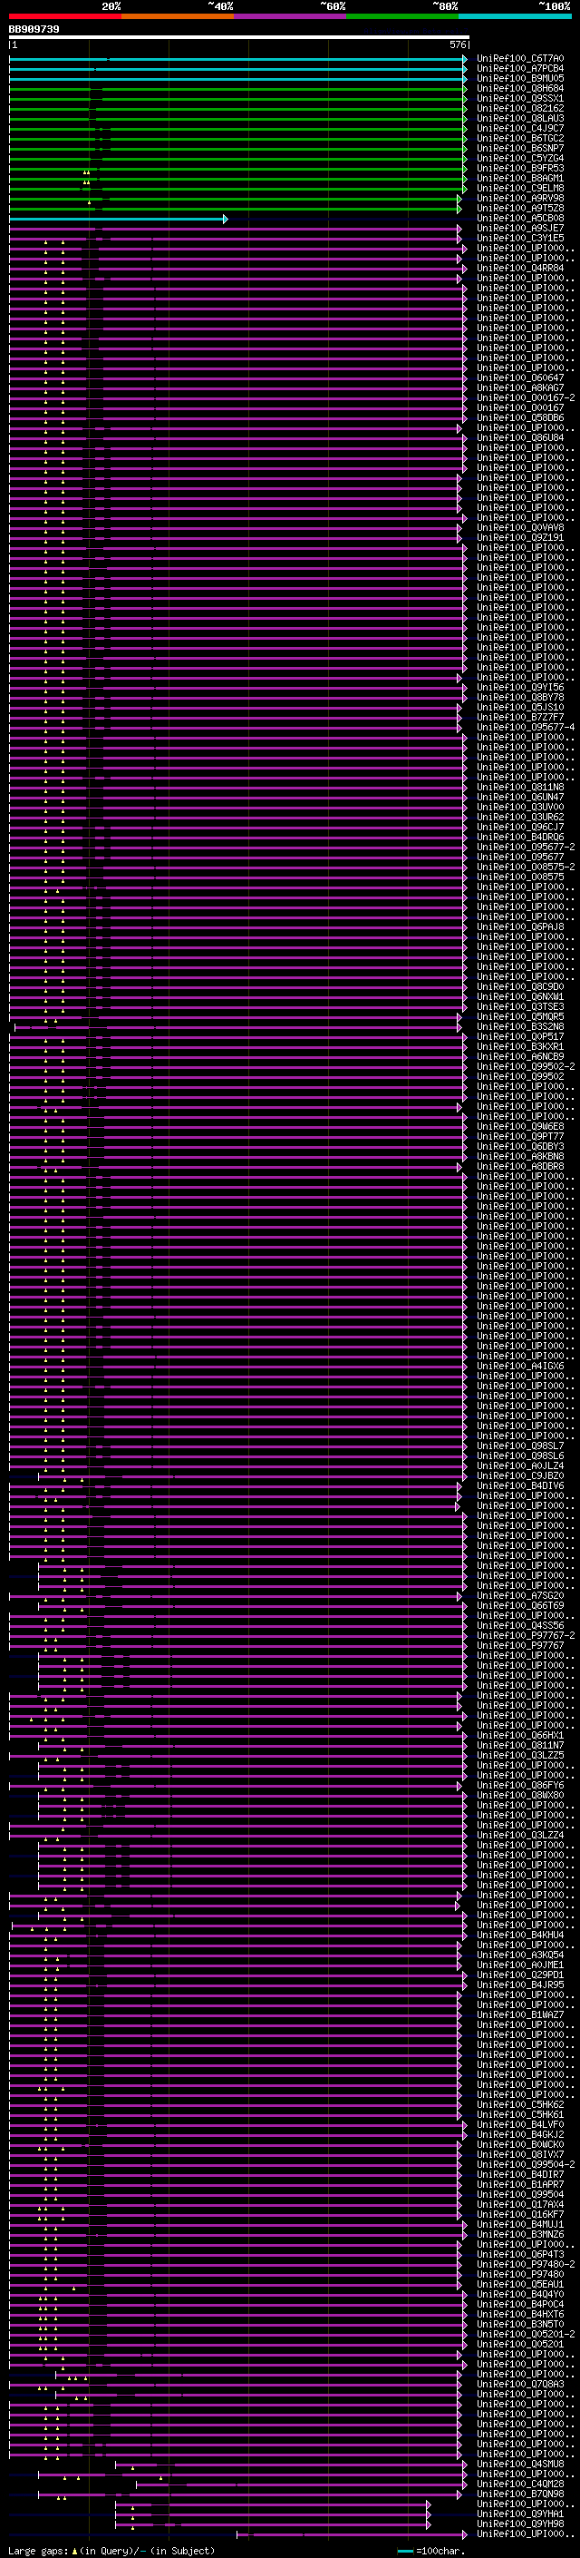Select hit label UniRef100_Q8H684
580x2558 pixels.
tap(519, 88)
